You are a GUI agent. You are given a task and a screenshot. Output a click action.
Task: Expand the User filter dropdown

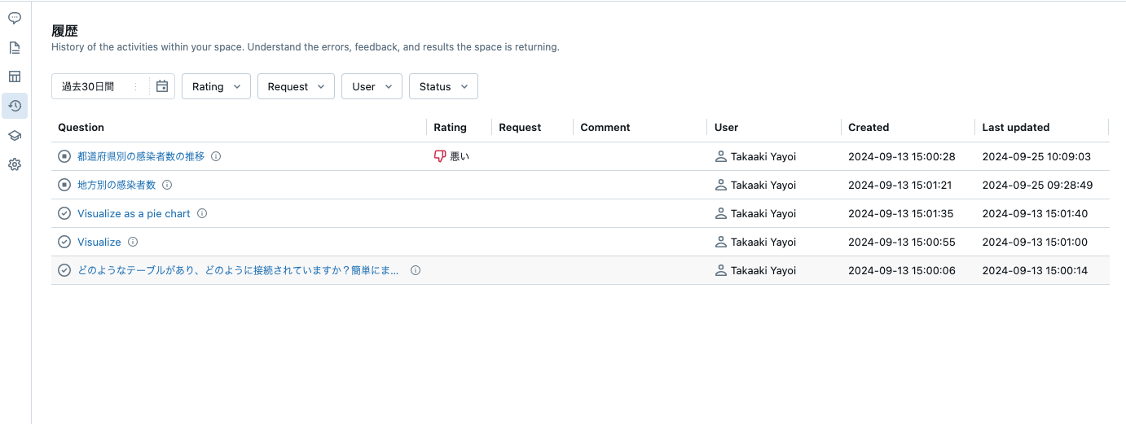coord(372,86)
